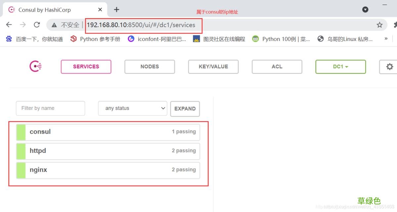397x212 pixels.
Task: Open the ACL tab
Action: [277, 67]
